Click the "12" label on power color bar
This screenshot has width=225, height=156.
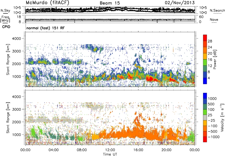[210, 66]
